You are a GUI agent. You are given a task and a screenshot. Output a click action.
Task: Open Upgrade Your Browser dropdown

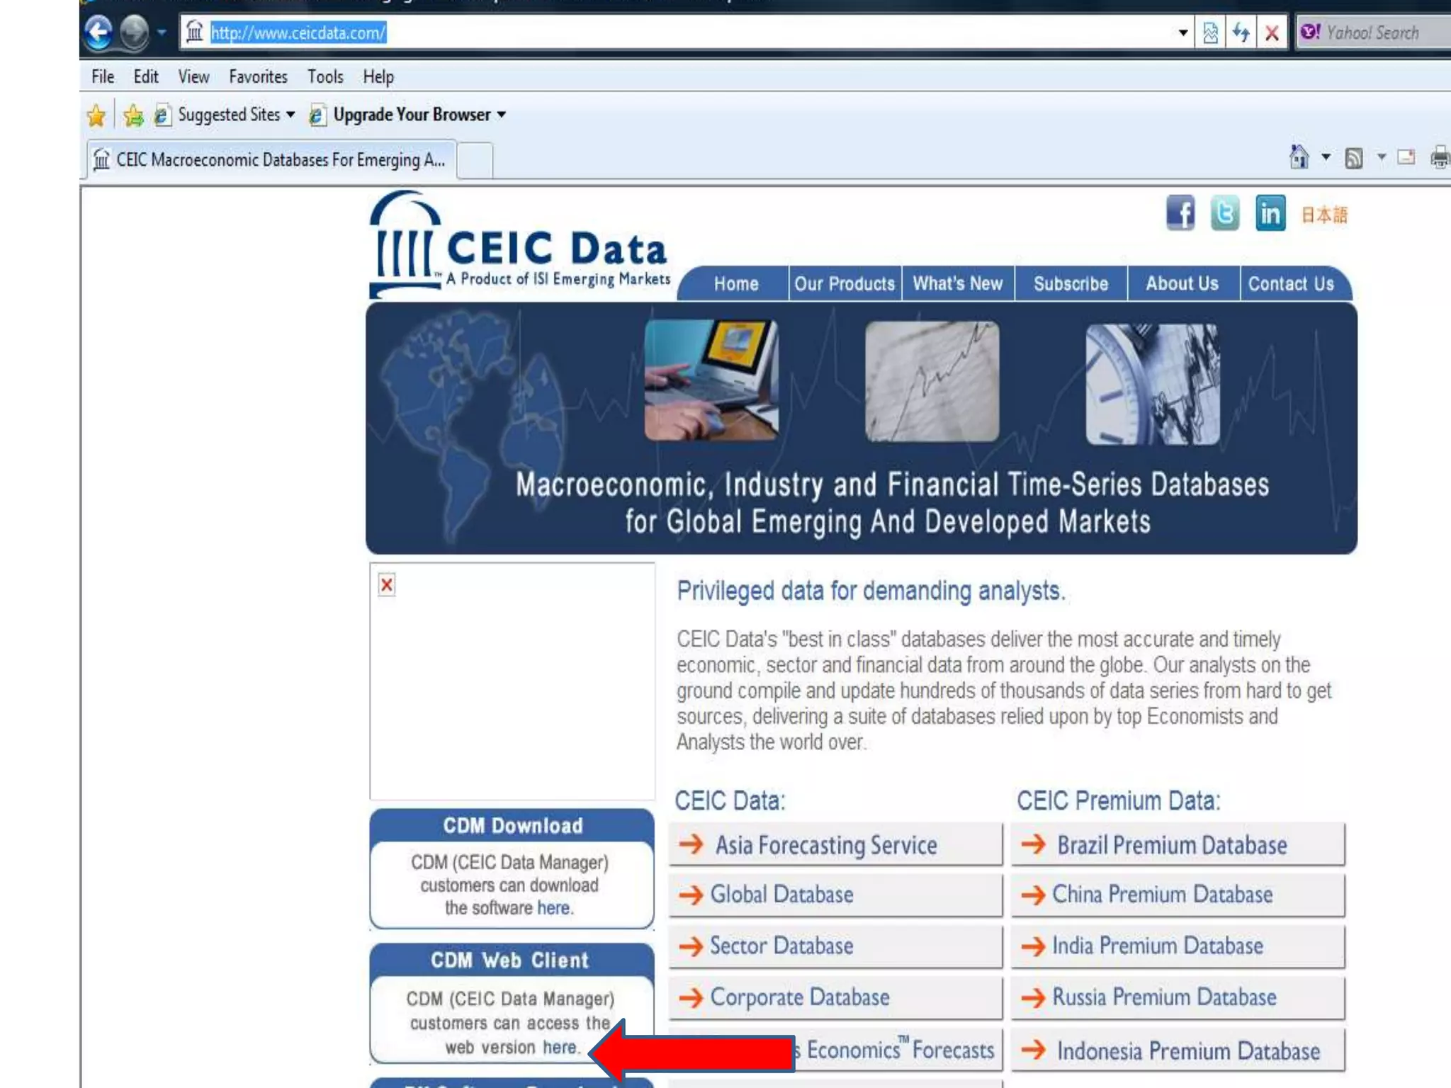(502, 115)
